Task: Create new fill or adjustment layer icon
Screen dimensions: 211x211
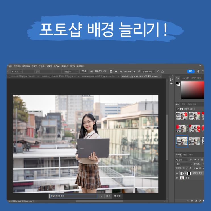Action: pyautogui.click(x=200, y=201)
